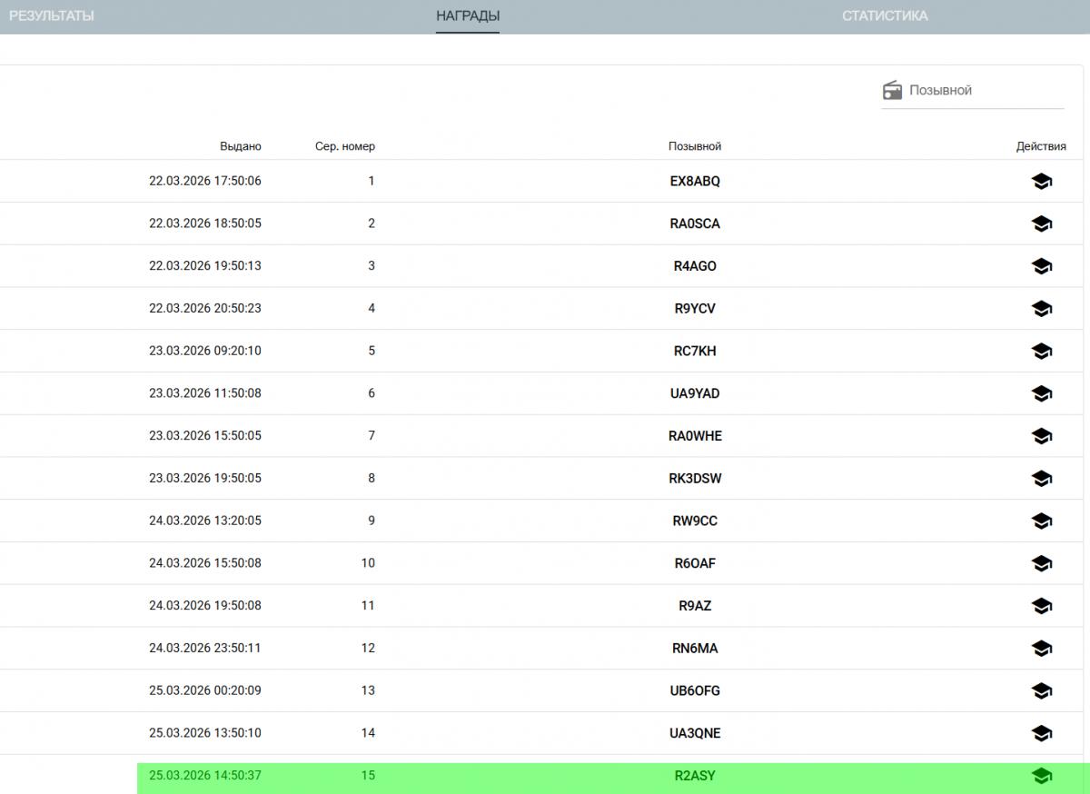Switch to the РЕЗУЛЬТАТЫ tab
Image resolution: width=1090 pixels, height=794 pixels.
click(52, 16)
